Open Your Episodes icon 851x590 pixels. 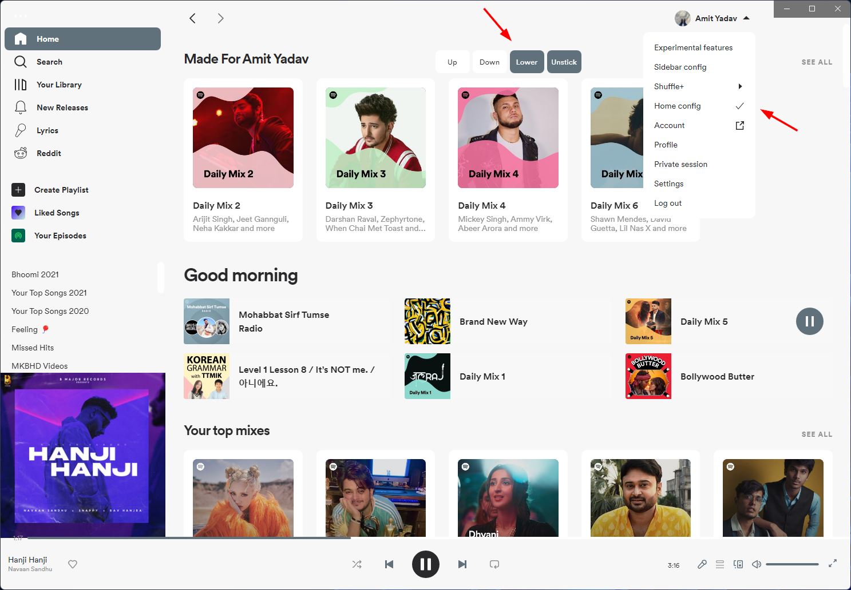(x=18, y=236)
